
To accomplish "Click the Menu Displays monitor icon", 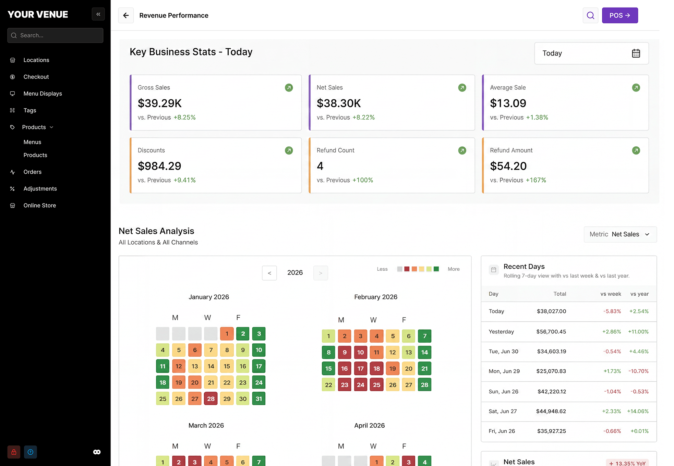I will click(x=12, y=94).
